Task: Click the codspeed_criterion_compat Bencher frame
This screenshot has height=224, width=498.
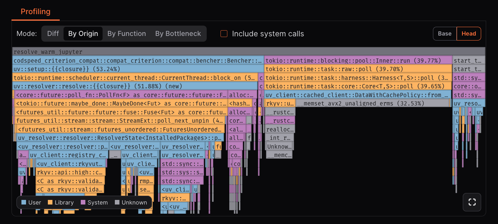Action: 138,60
